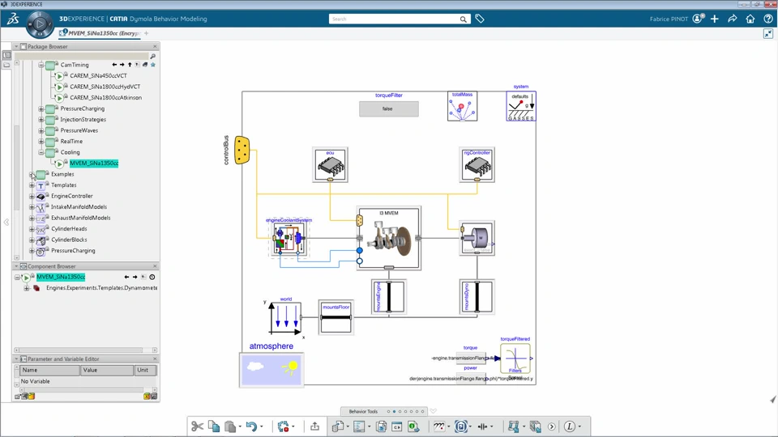Select the I3 MVEM engine block

(x=389, y=238)
